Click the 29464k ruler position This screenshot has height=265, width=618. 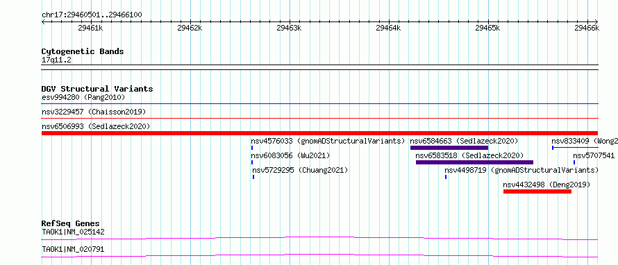389,28
